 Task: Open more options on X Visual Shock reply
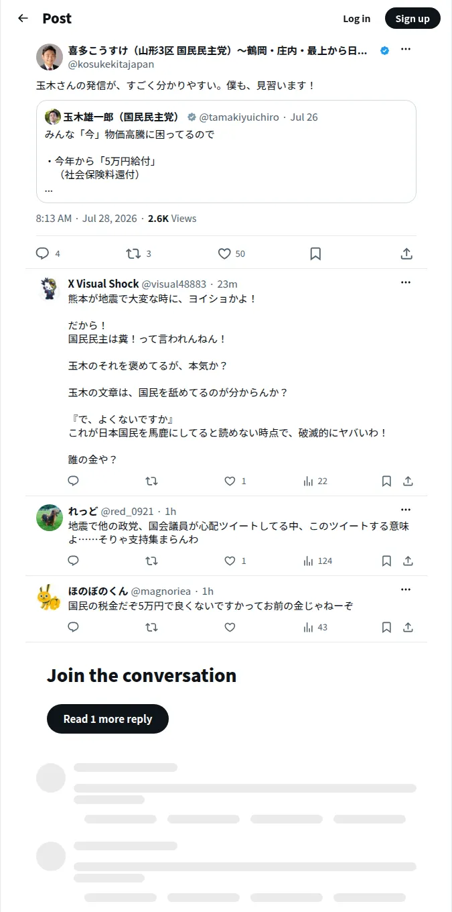[x=406, y=282]
